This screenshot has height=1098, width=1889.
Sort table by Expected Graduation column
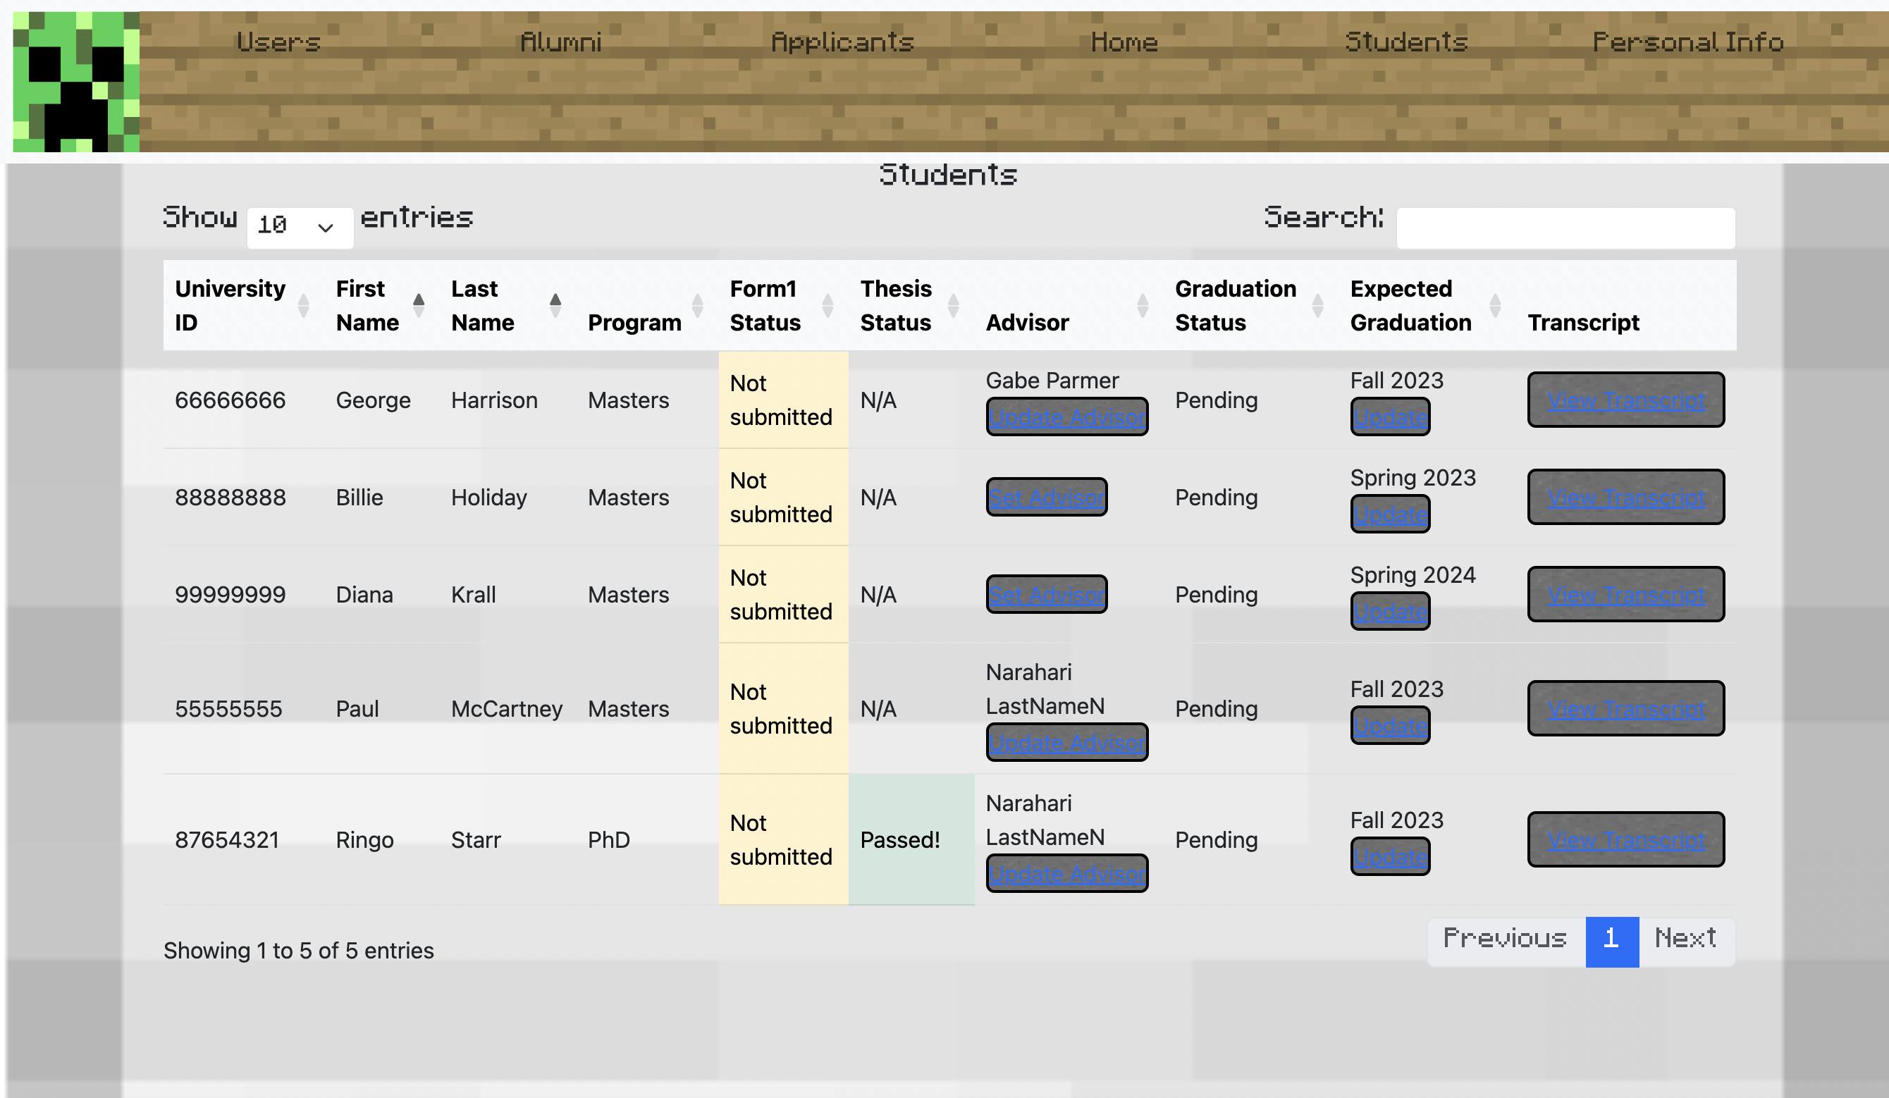[1427, 306]
